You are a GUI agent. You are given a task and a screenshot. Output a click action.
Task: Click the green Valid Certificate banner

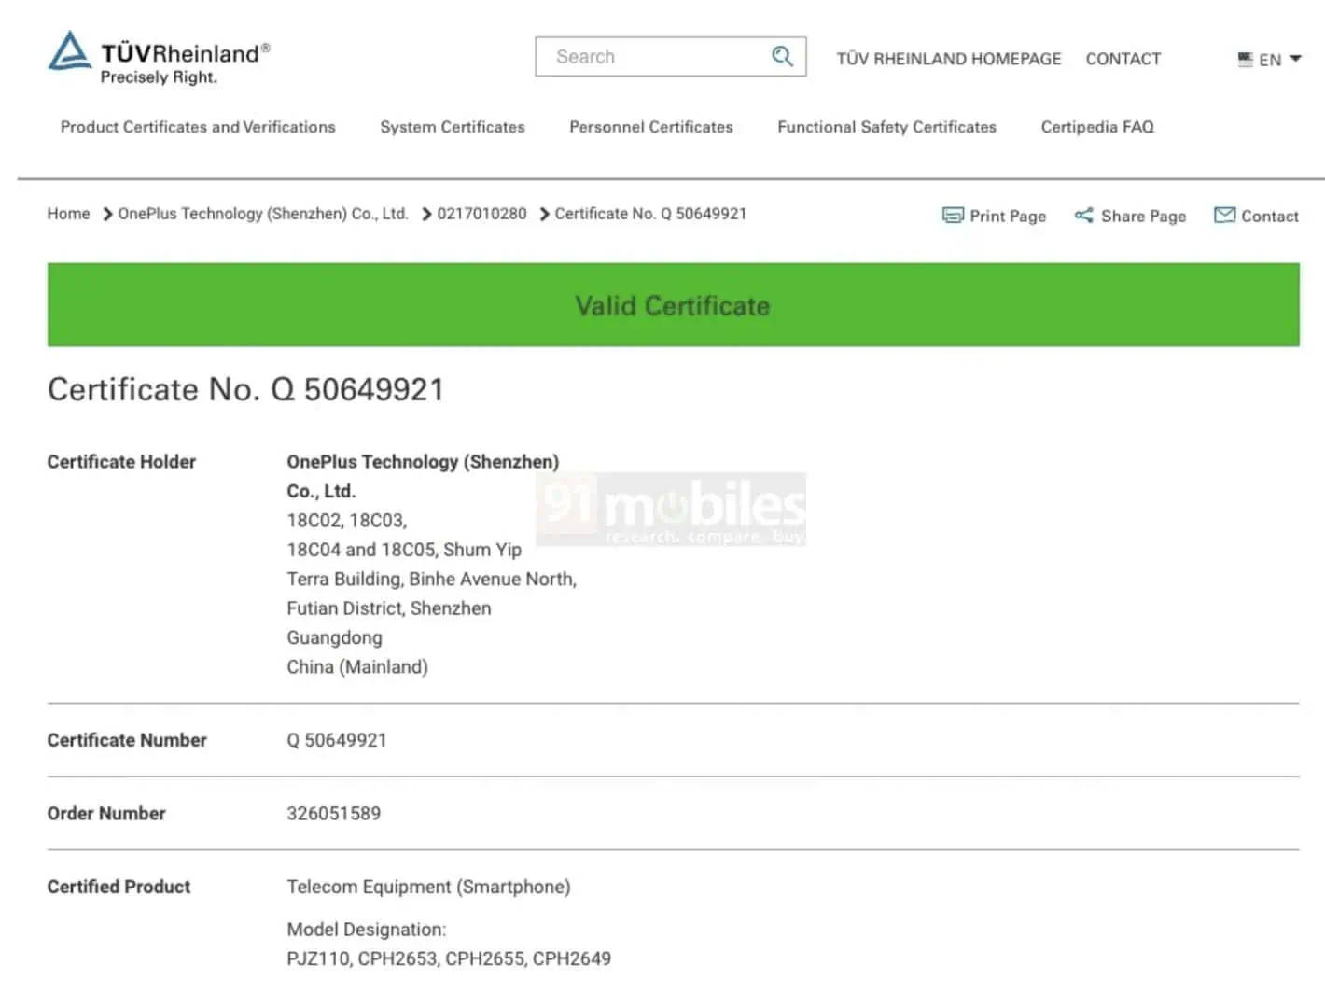click(x=672, y=305)
